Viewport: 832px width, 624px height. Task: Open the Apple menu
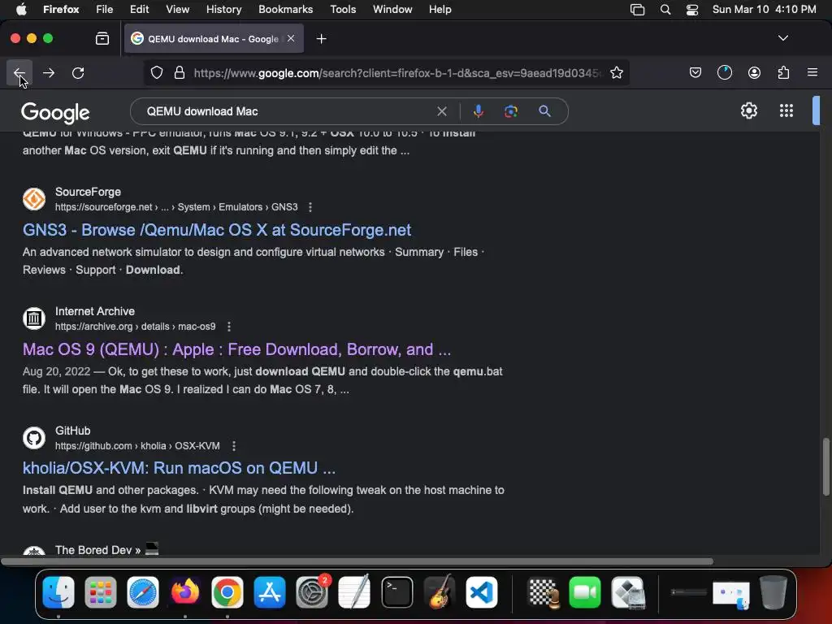(x=21, y=10)
